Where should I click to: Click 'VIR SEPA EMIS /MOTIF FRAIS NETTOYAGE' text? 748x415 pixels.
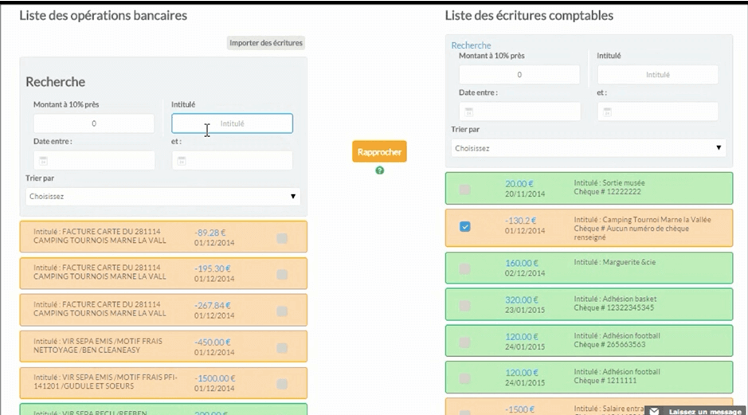(x=98, y=346)
